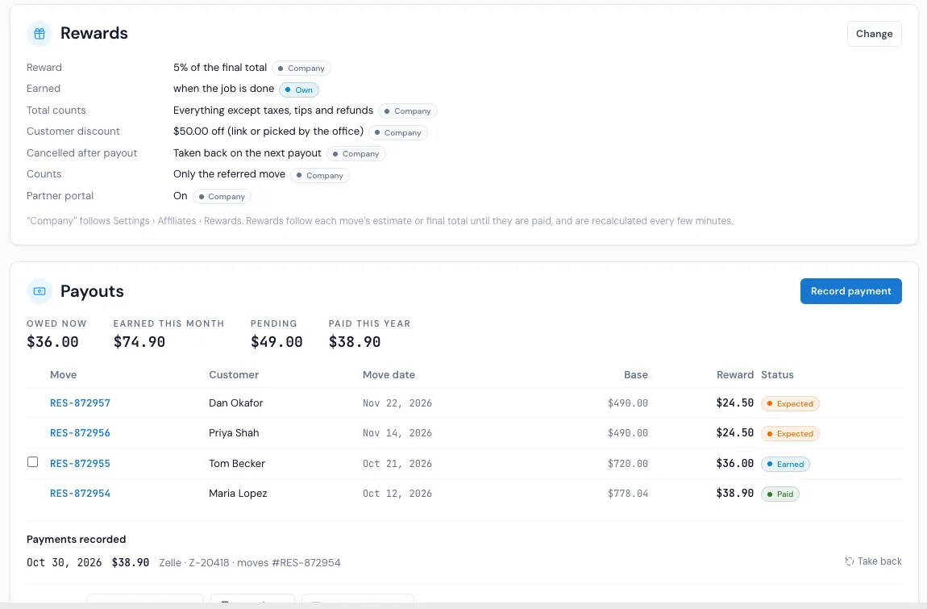The height and width of the screenshot is (609, 927).
Task: Click the Status column header
Action: (x=777, y=374)
